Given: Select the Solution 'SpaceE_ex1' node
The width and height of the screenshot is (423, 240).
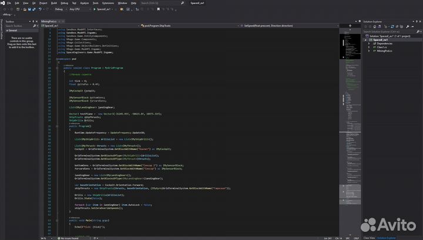Looking at the screenshot, I should [388, 36].
